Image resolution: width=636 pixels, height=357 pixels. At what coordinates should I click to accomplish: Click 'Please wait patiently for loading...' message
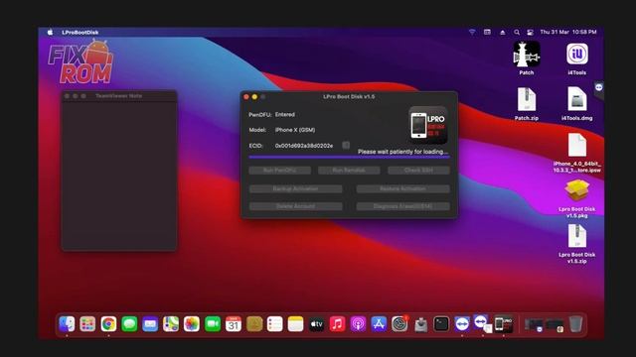pos(402,152)
